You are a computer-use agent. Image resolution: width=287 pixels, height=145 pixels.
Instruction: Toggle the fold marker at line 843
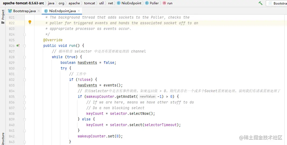[24, 142]
